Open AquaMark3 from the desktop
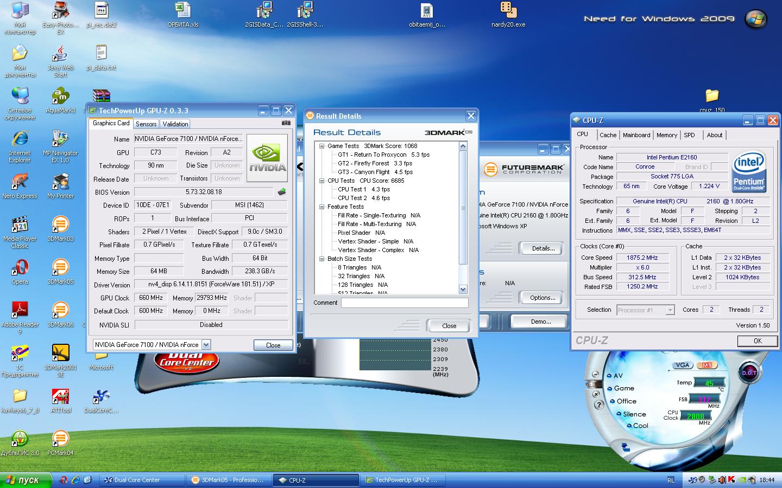782x488 pixels. pos(60,100)
